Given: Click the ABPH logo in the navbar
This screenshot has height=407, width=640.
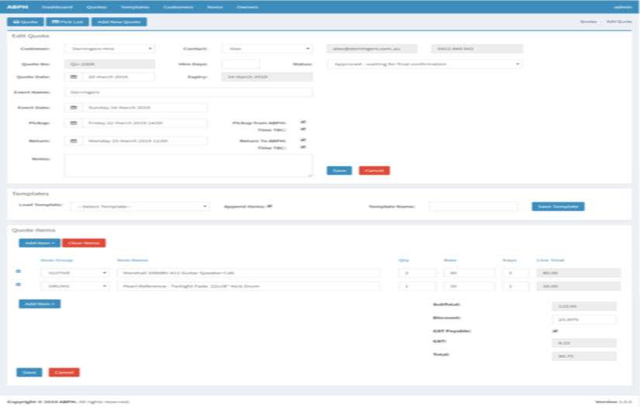Looking at the screenshot, I should [x=18, y=7].
